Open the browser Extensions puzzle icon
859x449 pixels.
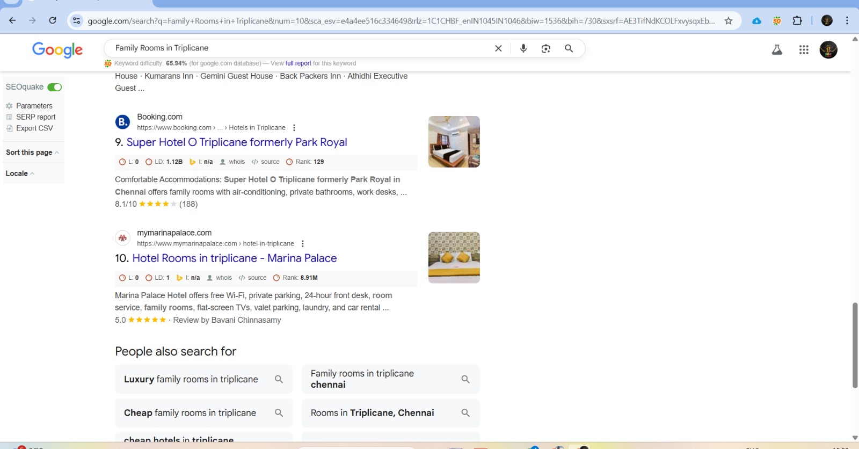point(797,21)
